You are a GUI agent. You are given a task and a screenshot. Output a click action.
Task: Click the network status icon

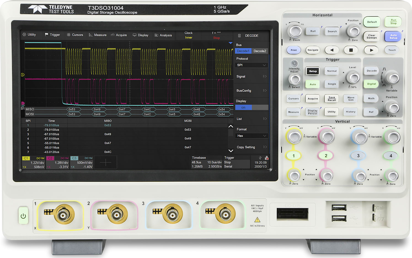[x=267, y=158]
